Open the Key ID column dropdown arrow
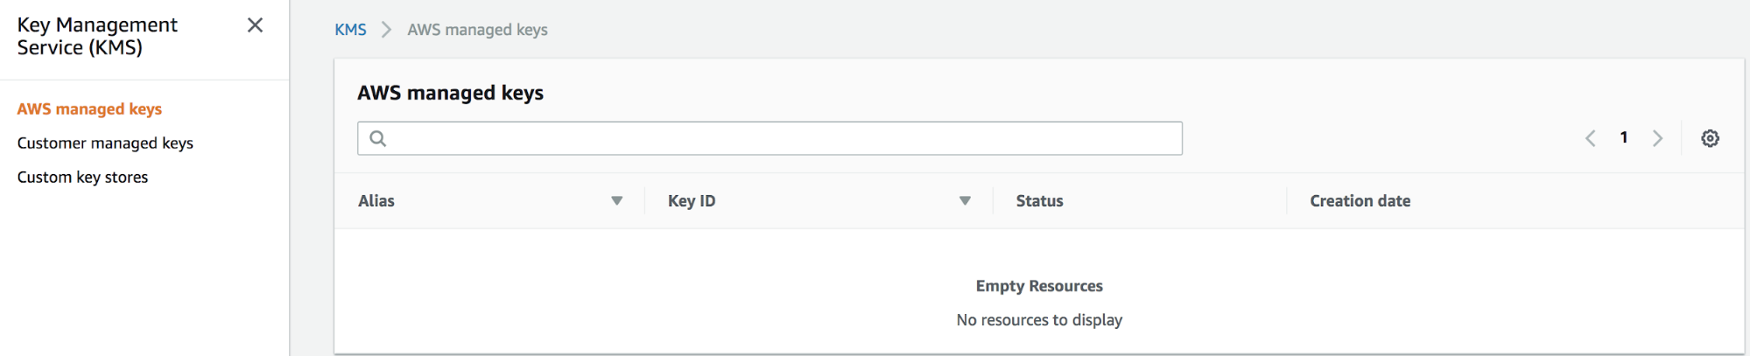The width and height of the screenshot is (1750, 356). click(965, 201)
